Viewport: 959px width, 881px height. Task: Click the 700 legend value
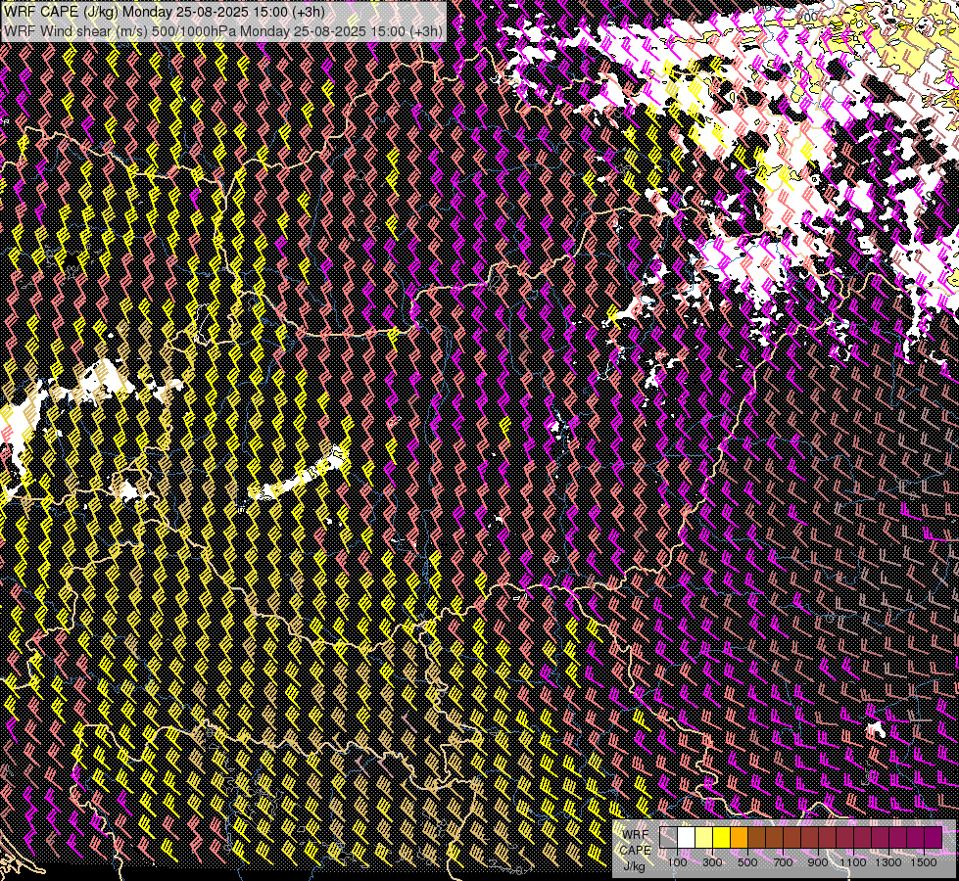click(783, 862)
